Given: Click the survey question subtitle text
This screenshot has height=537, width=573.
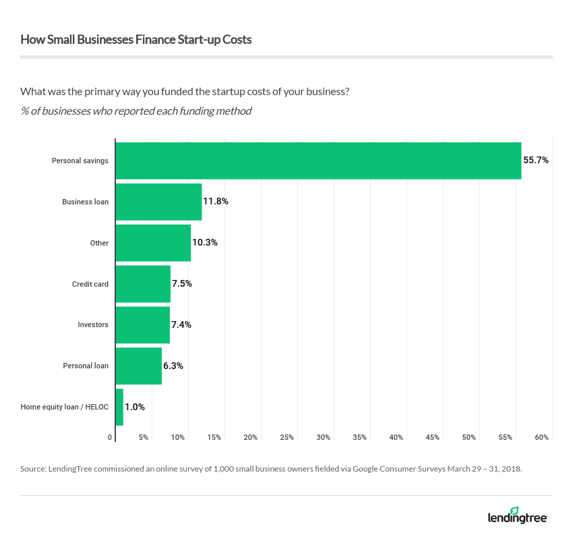Looking at the screenshot, I should pyautogui.click(x=185, y=91).
